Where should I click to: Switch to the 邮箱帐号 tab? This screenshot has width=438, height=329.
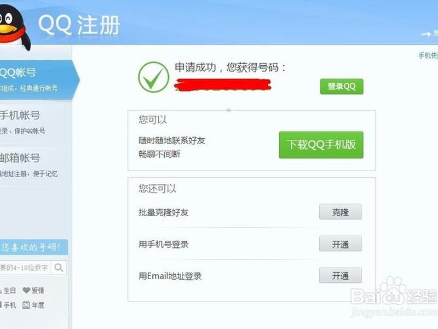[x=36, y=165]
